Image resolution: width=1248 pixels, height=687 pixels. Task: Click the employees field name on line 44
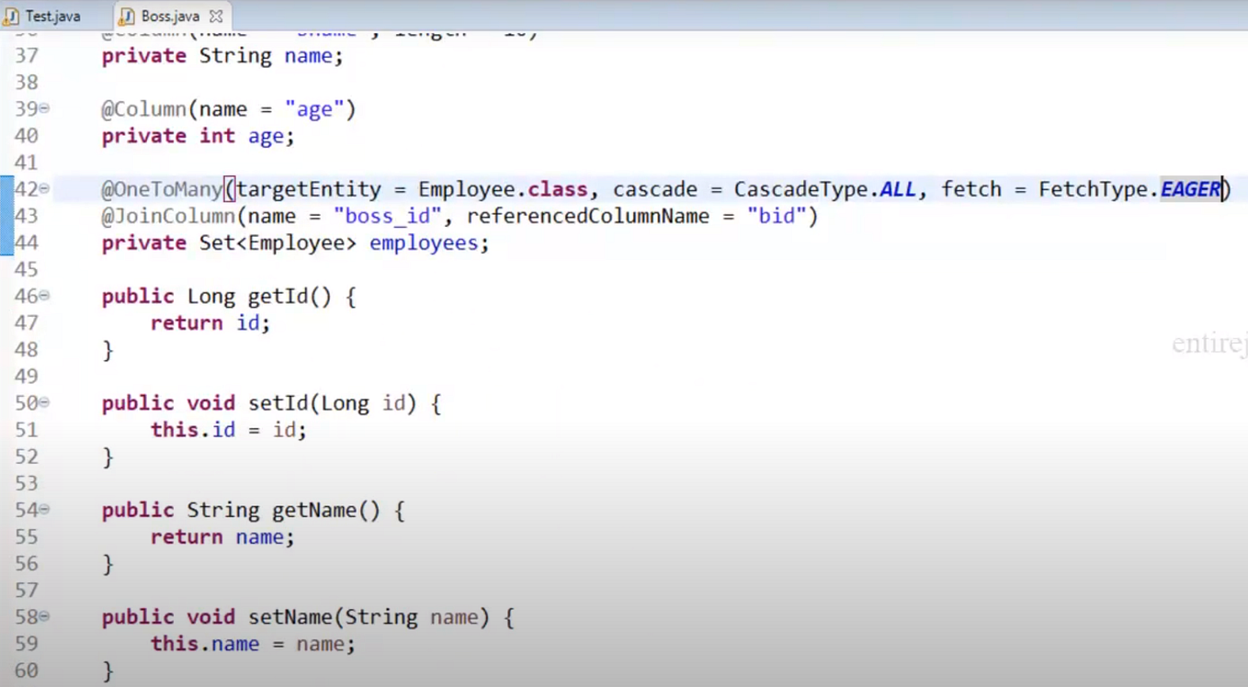coord(424,242)
